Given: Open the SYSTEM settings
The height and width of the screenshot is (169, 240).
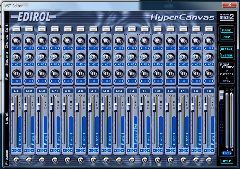Looking at the screenshot, I should point(227,55).
